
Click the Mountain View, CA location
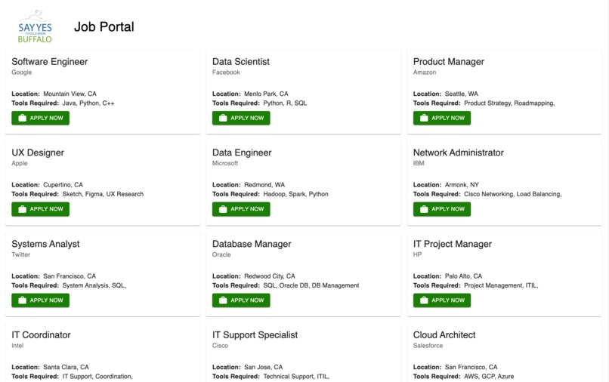pyautogui.click(x=70, y=94)
